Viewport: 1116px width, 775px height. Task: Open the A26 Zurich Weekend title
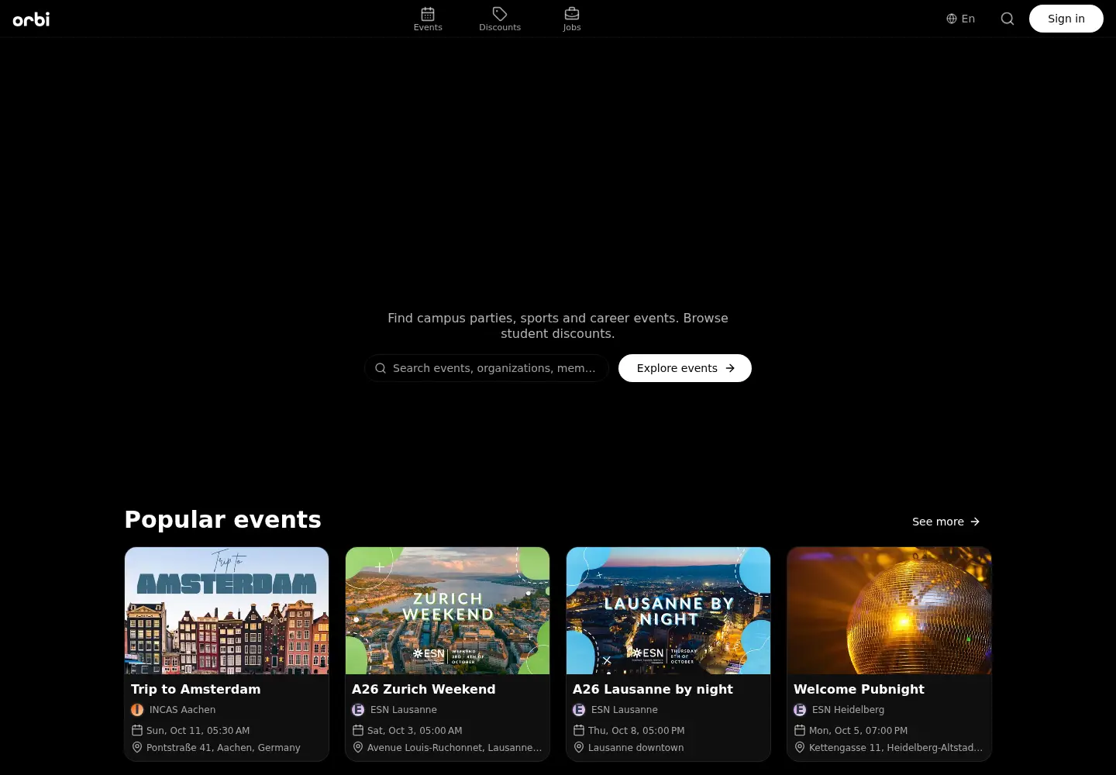424,689
